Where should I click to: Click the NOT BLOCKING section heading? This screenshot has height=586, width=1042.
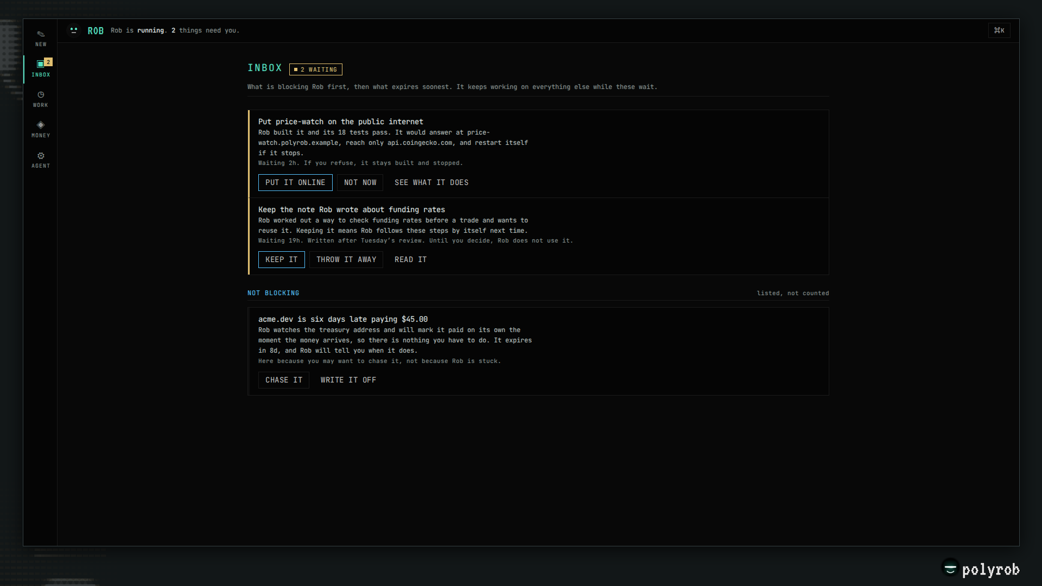click(x=274, y=293)
